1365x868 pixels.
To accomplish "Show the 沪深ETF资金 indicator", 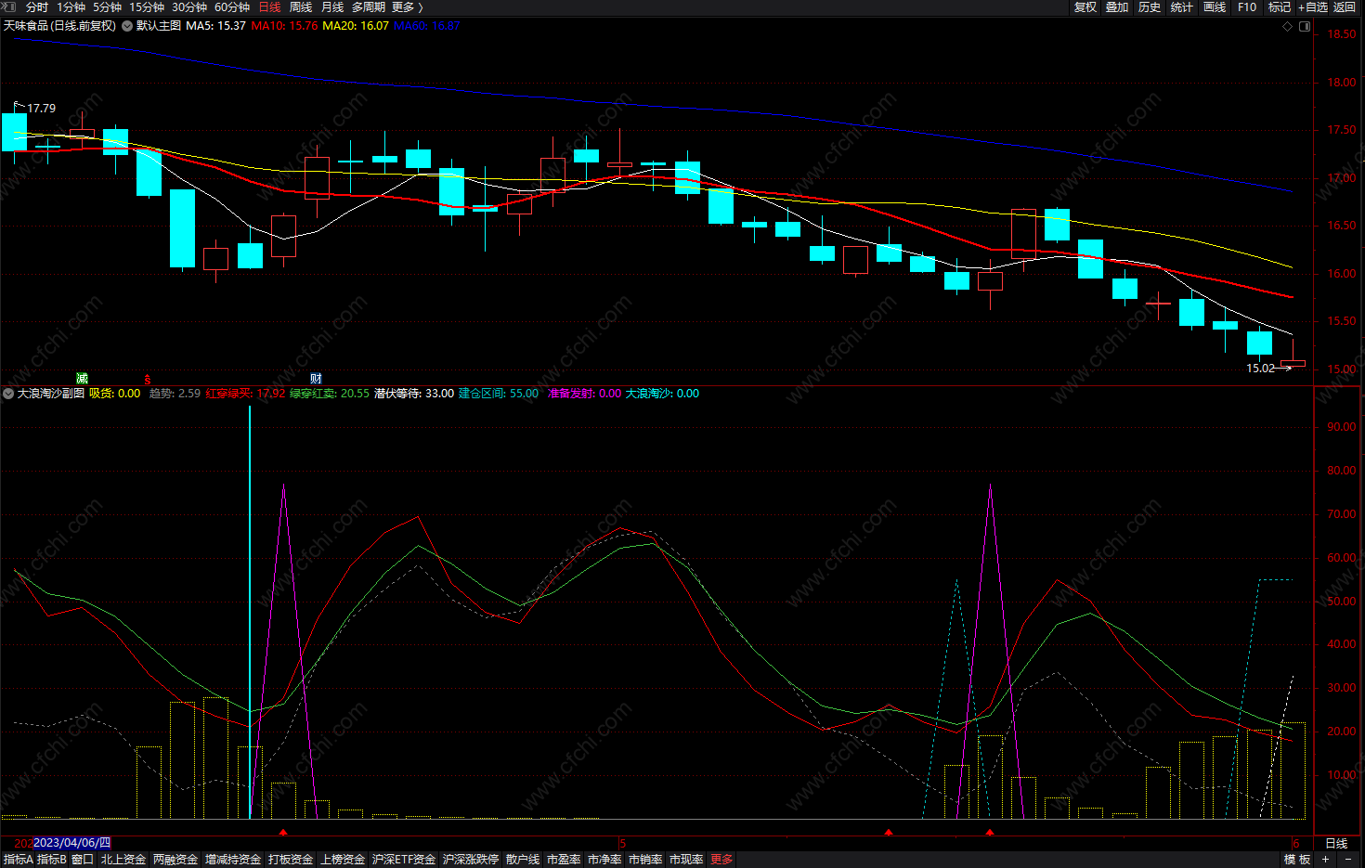I will [x=403, y=860].
